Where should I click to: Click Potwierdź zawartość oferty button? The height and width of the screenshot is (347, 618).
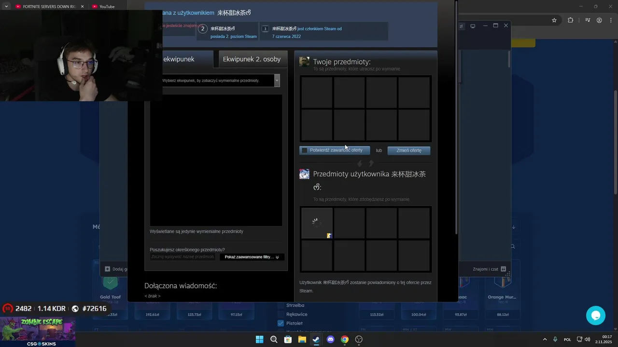pos(335,150)
